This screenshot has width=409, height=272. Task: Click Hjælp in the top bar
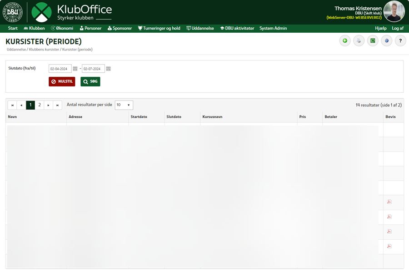tap(381, 28)
